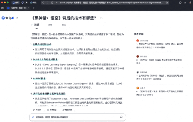Click the 文件总结 button

pos(51,110)
